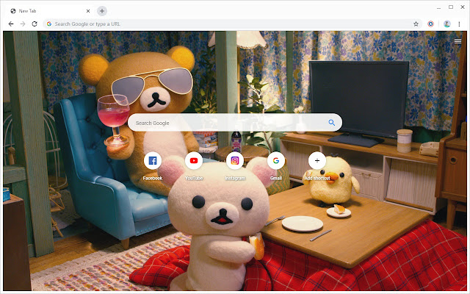Open the Chrome three-dot menu
Viewport: 470px width, 294px height.
[x=459, y=24]
